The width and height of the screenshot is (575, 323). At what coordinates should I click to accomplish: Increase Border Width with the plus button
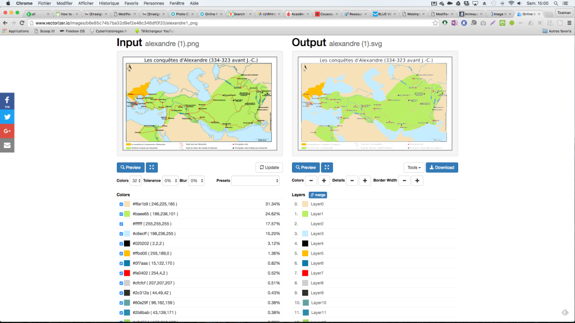(x=418, y=181)
